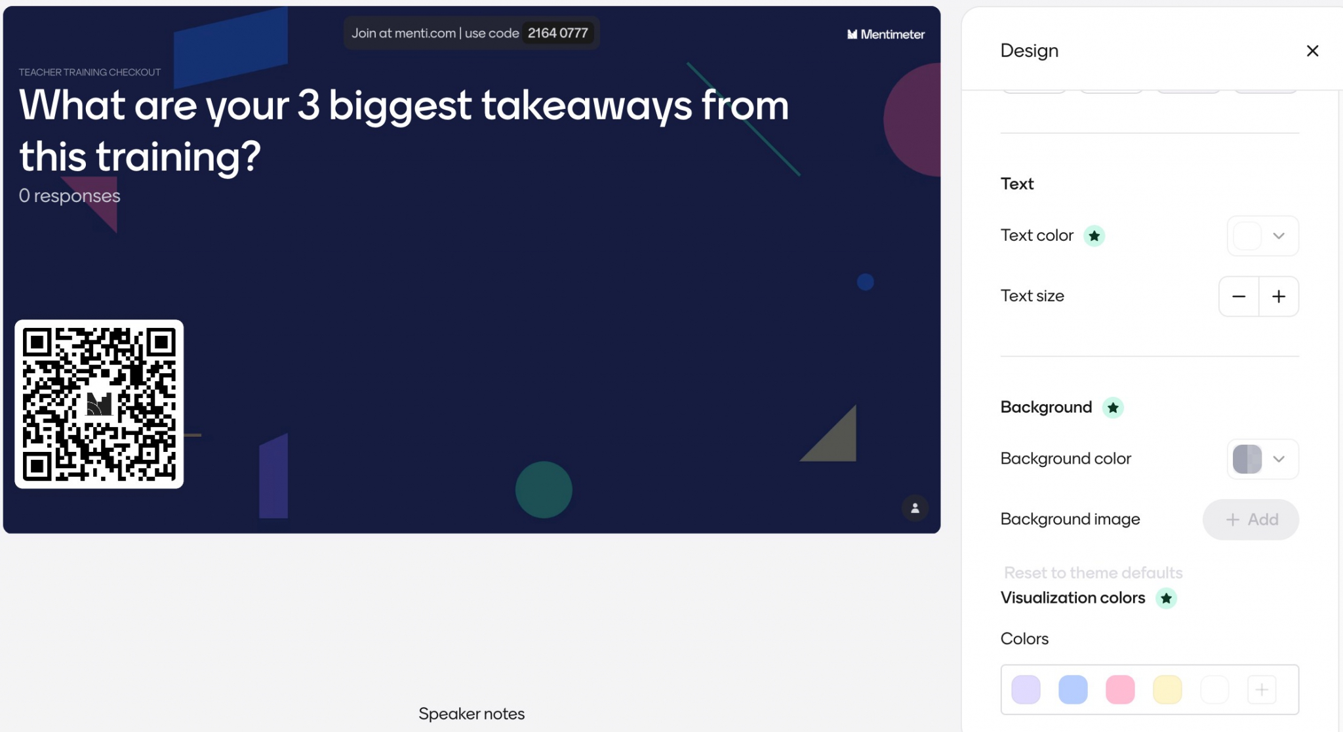Decrease text size with minus button
Image resolution: width=1343 pixels, height=732 pixels.
(1238, 296)
